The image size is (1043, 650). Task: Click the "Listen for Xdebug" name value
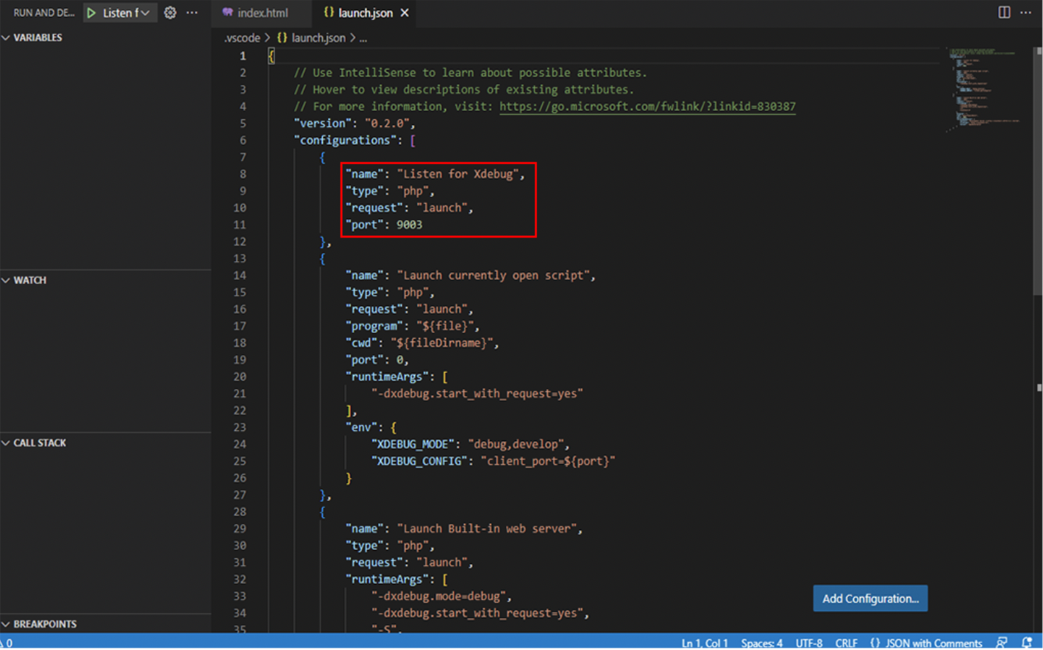pyautogui.click(x=458, y=174)
